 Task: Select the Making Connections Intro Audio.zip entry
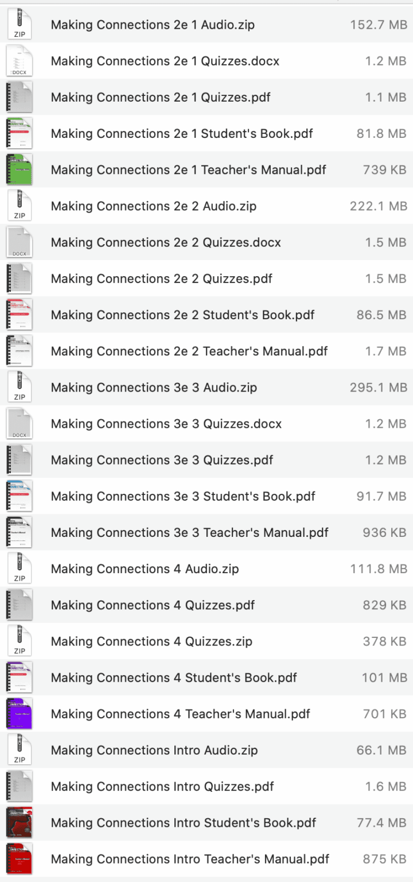(155, 750)
